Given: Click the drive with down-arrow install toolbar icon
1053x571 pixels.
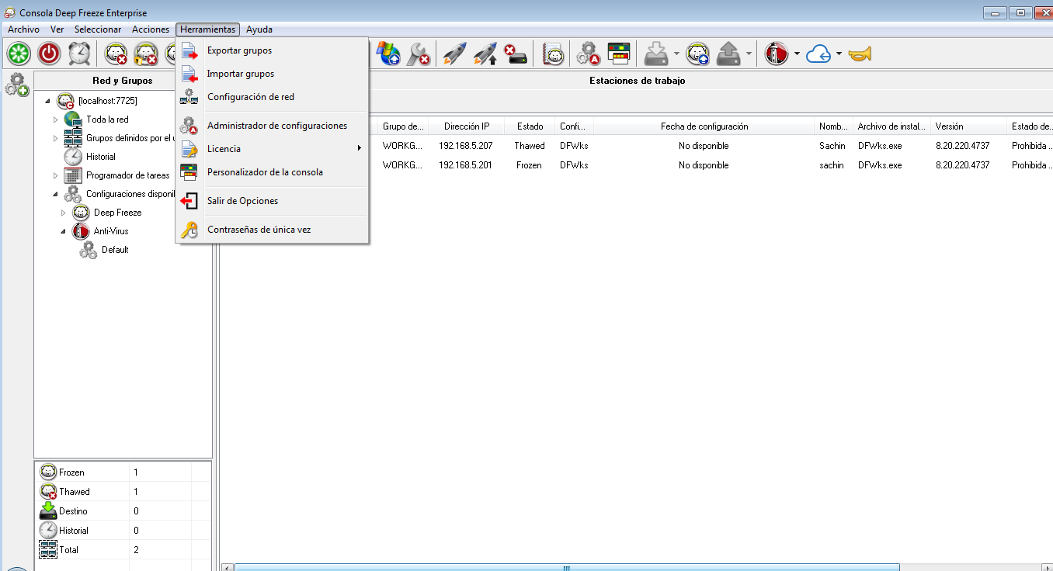Looking at the screenshot, I should 656,54.
